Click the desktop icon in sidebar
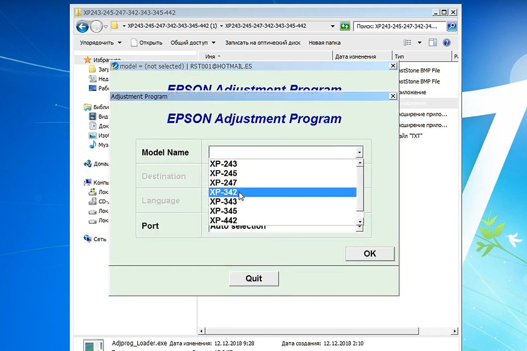The height and width of the screenshot is (351, 527). tap(93, 88)
